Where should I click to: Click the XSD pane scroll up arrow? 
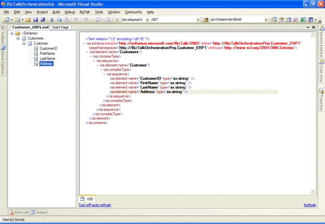click(313, 35)
